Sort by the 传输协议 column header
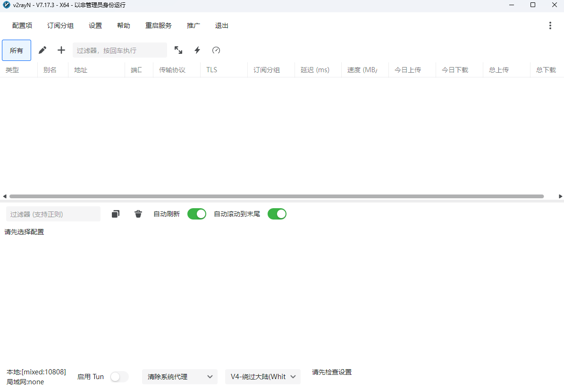The image size is (564, 389). coord(177,70)
